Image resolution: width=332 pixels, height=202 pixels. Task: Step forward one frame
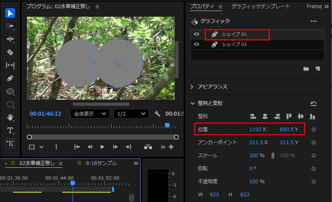[x=115, y=147]
